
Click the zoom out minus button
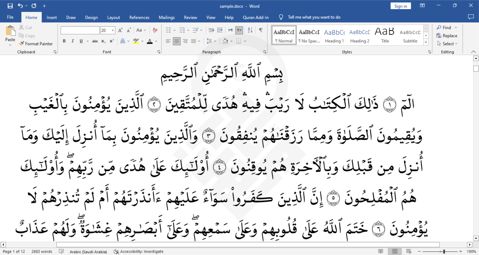tap(419, 251)
